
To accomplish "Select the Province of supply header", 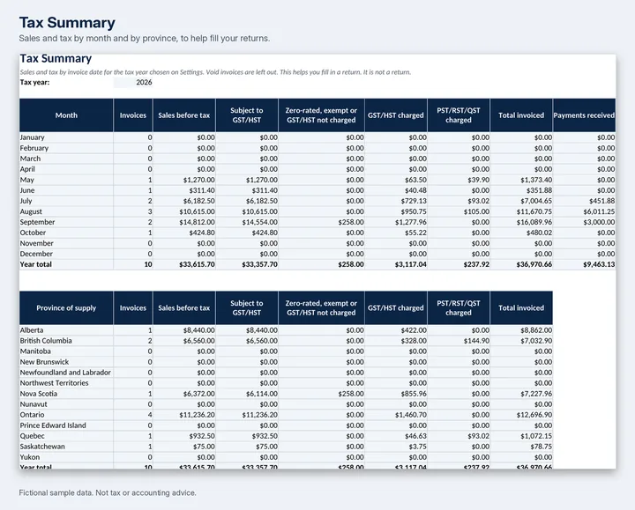I will (66, 307).
